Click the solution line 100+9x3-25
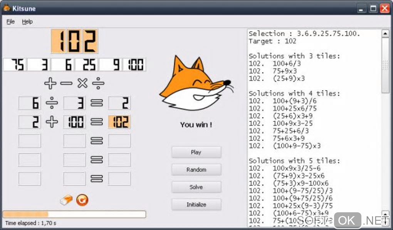The image size is (393, 230). point(281,123)
